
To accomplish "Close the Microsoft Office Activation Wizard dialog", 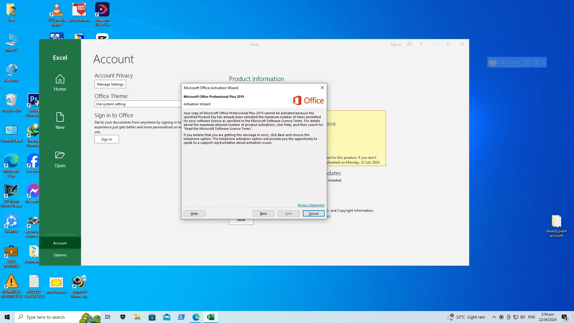I will 322,88.
